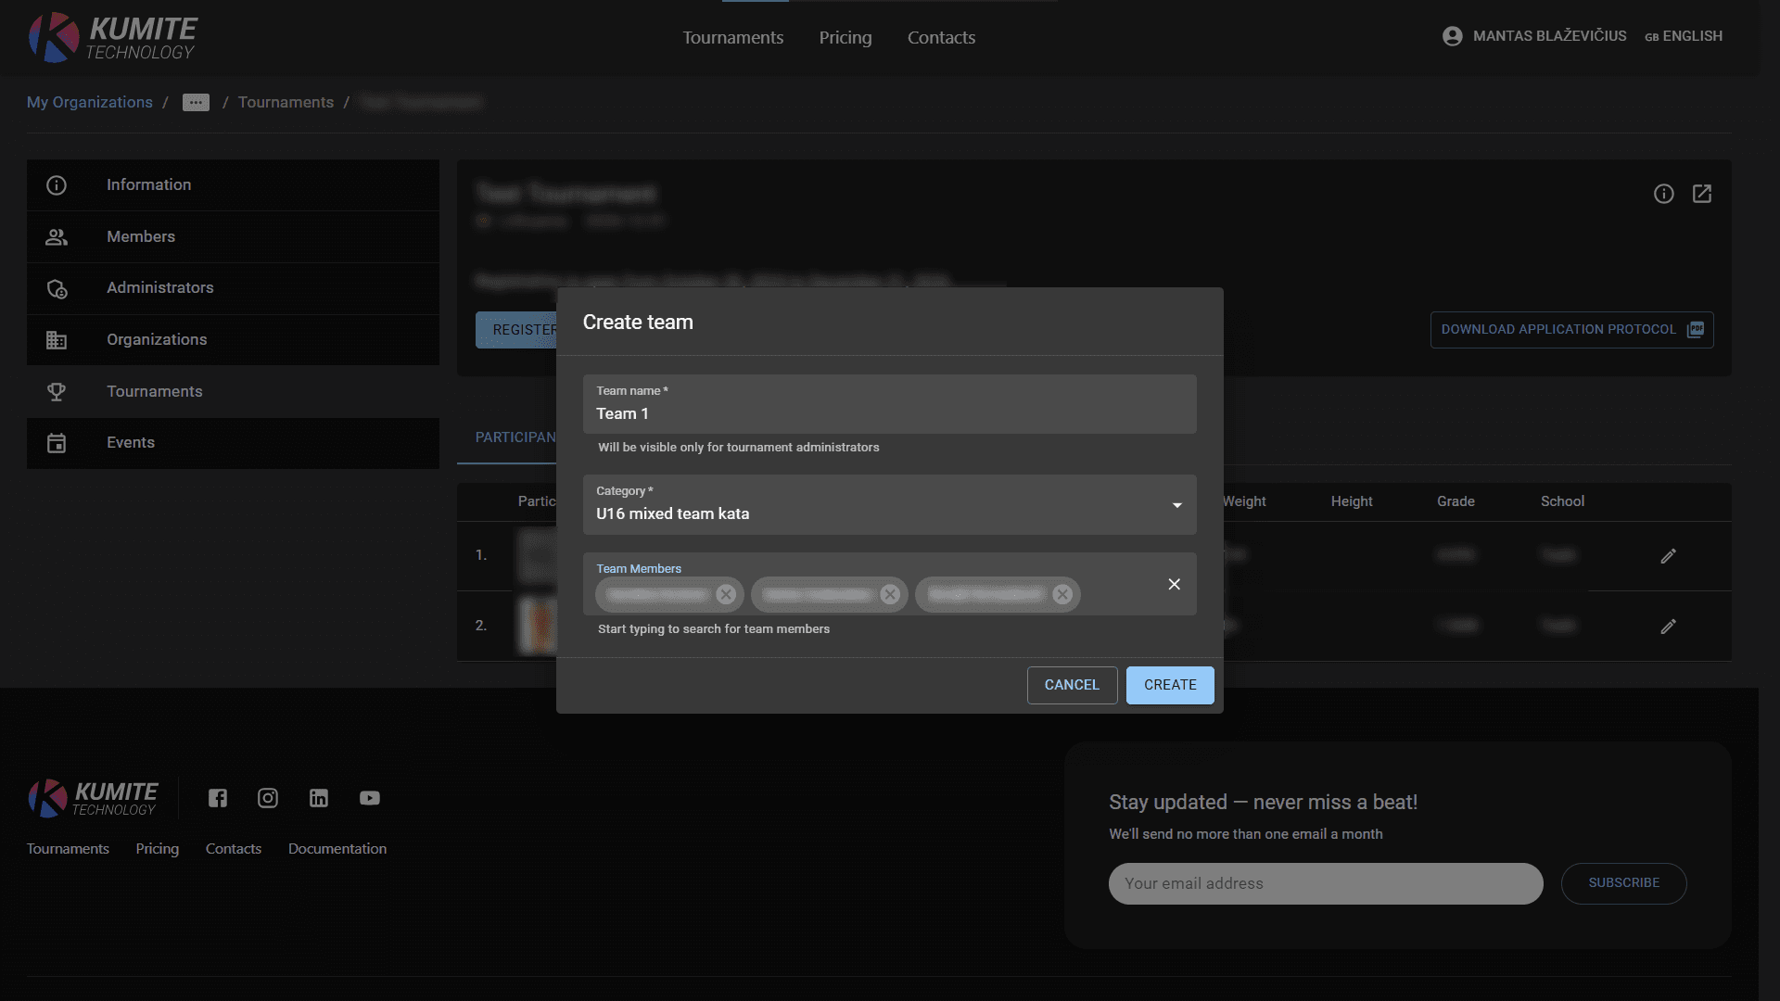Open Kumite's YouTube channel
The image size is (1780, 1001).
pos(370,798)
